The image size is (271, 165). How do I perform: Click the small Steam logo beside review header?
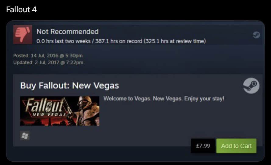[256, 35]
